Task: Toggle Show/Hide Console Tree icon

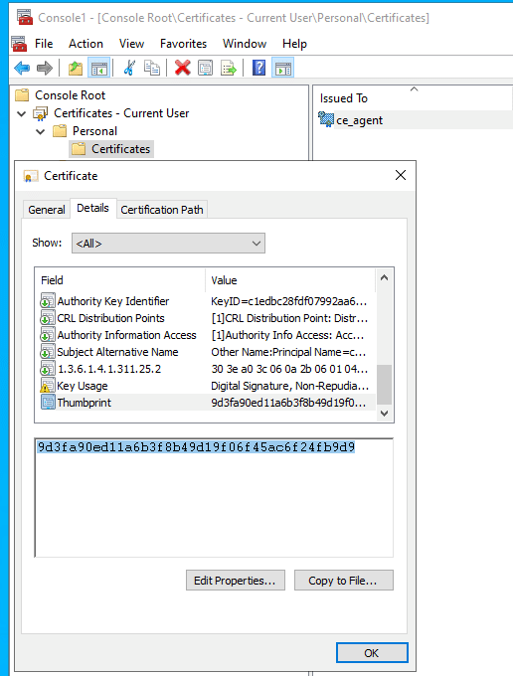Action: (x=99, y=69)
